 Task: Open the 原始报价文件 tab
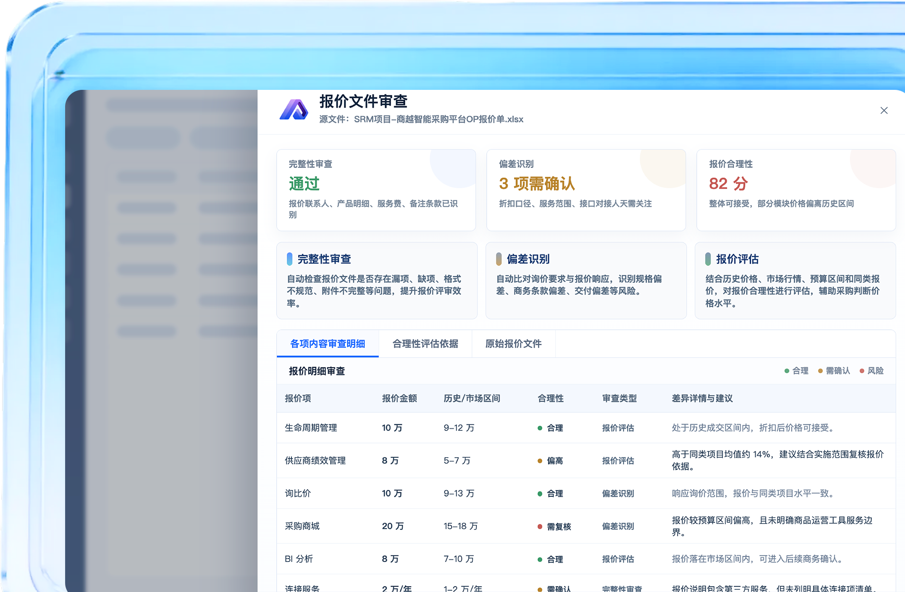pos(513,343)
